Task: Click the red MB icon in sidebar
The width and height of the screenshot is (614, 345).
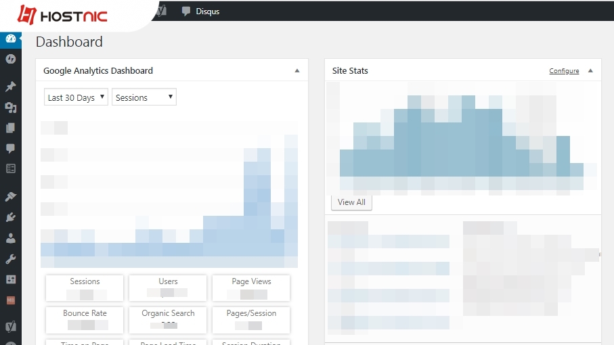Action: coord(11,300)
